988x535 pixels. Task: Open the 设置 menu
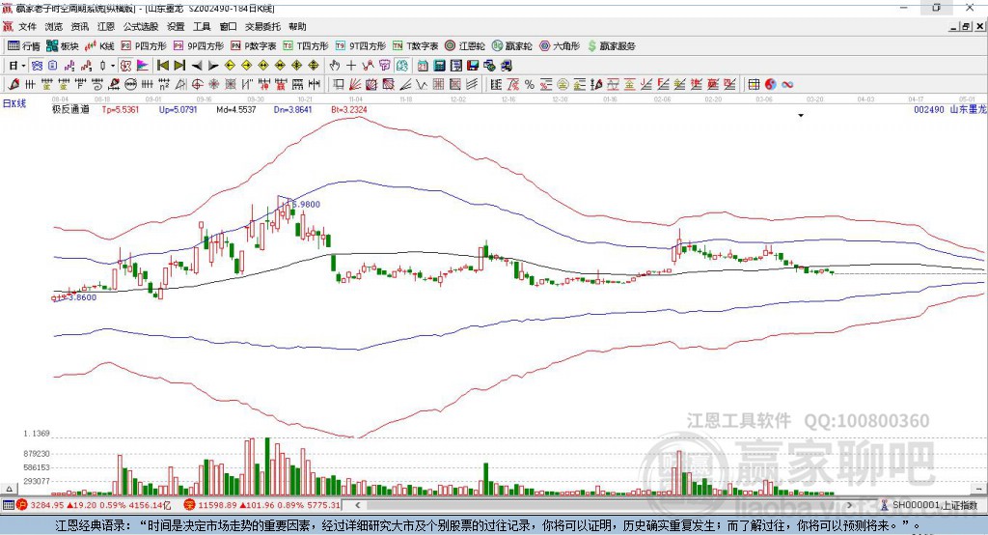pos(176,26)
